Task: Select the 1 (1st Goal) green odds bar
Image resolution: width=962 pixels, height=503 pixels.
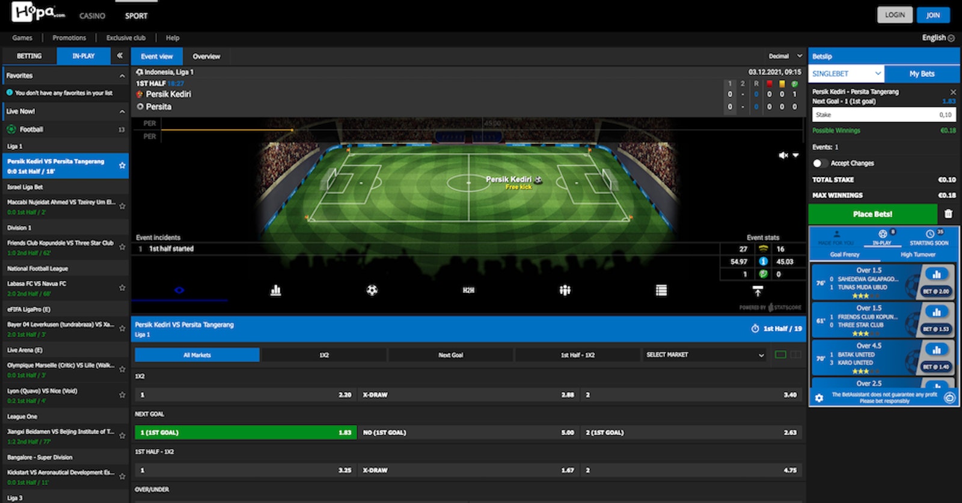Action: (x=245, y=432)
